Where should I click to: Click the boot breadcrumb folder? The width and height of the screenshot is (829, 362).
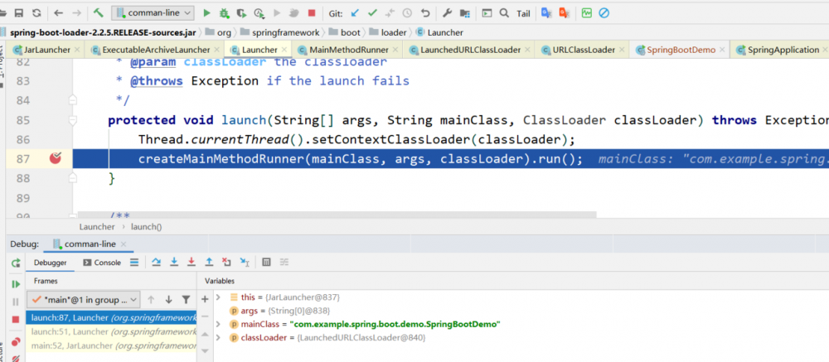click(345, 32)
